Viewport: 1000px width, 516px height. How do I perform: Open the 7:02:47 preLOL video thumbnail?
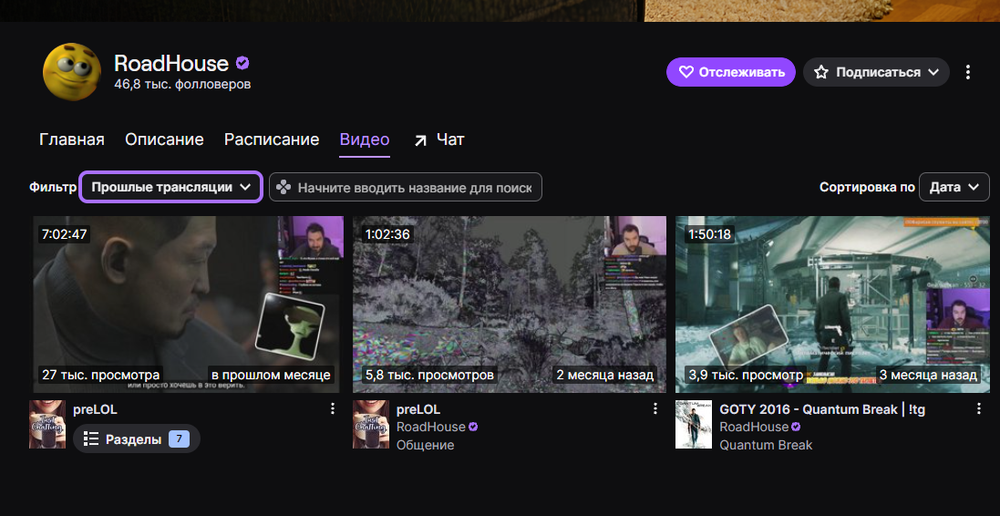186,304
